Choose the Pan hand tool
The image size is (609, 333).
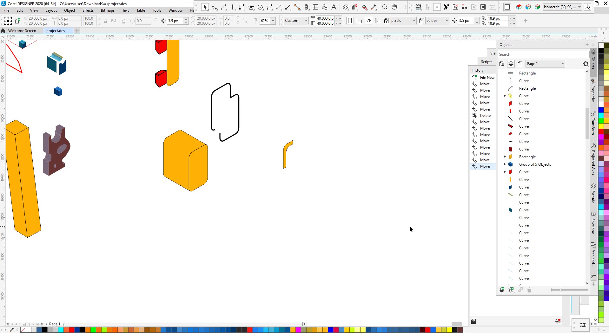394,7
